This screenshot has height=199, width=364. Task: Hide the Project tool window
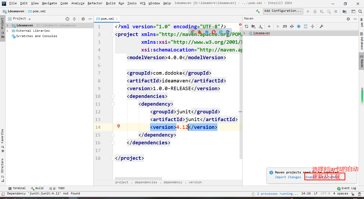pos(90,19)
